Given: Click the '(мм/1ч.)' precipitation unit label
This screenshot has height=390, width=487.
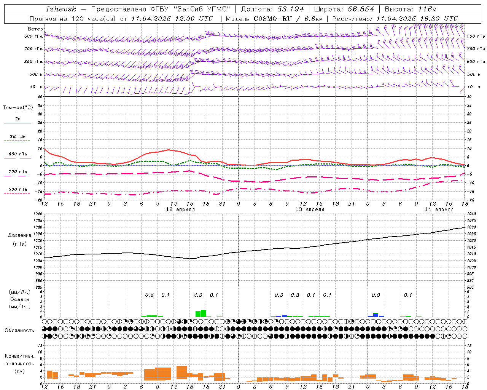Looking at the screenshot, I should click(x=20, y=307).
